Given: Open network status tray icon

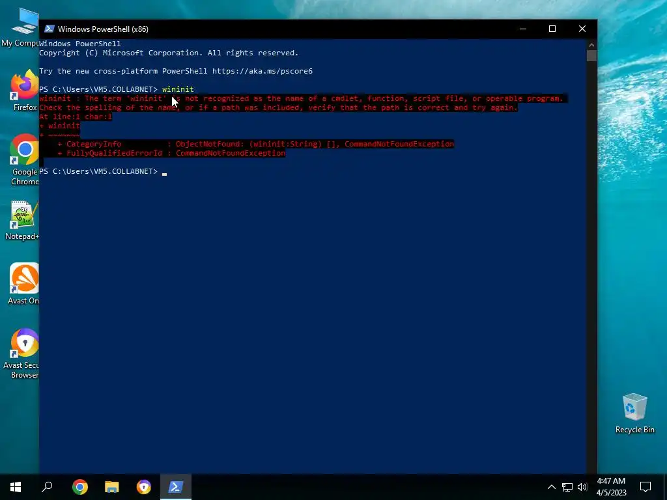Looking at the screenshot, I should 567,487.
